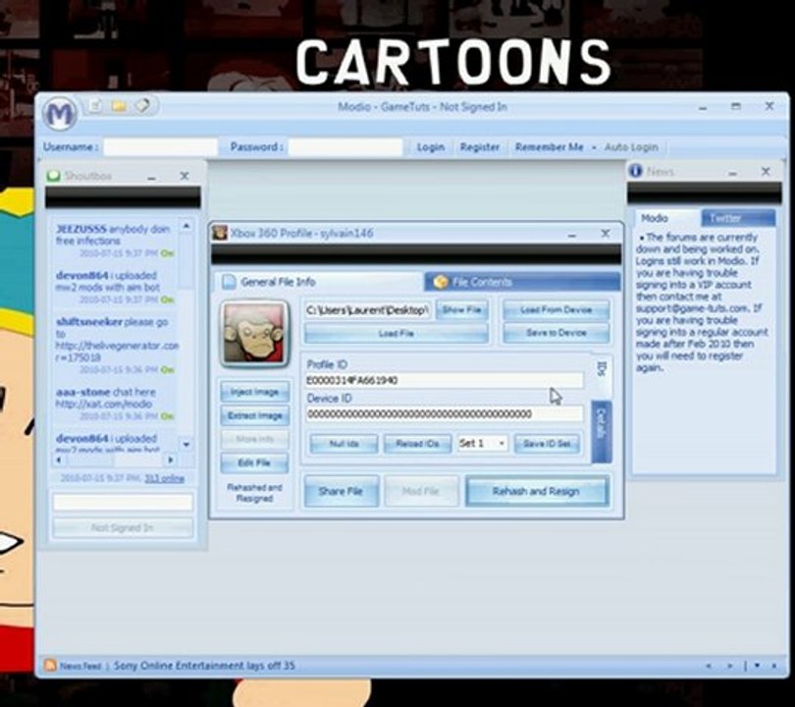The height and width of the screenshot is (707, 795).
Task: Switch to the General File Info tab
Action: click(x=318, y=282)
